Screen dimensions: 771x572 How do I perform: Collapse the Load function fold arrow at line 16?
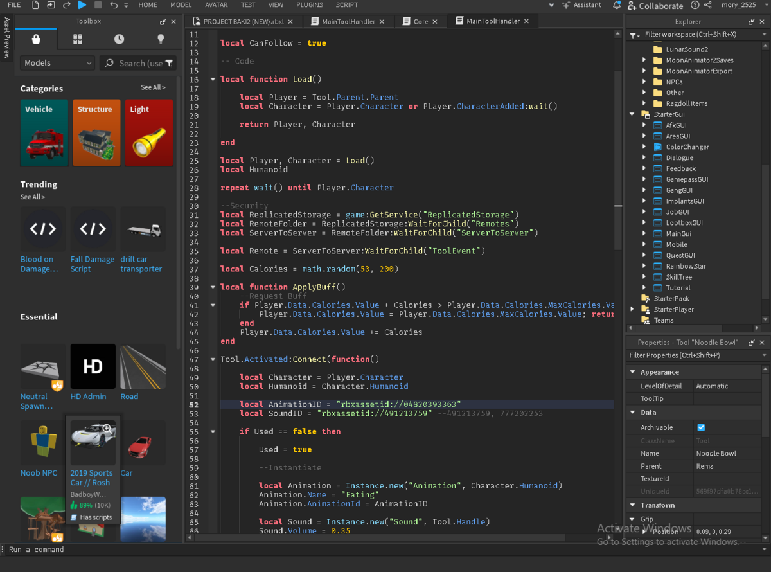[x=213, y=80]
